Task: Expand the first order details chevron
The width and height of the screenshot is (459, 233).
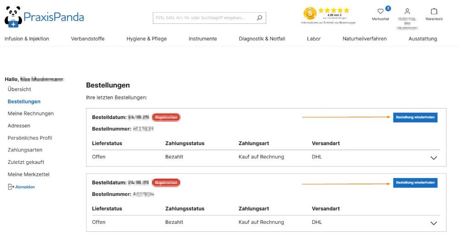Action: (x=433, y=158)
